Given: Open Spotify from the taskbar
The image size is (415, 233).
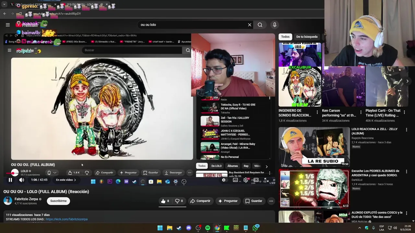Looking at the screenshot, I should [x=208, y=228].
